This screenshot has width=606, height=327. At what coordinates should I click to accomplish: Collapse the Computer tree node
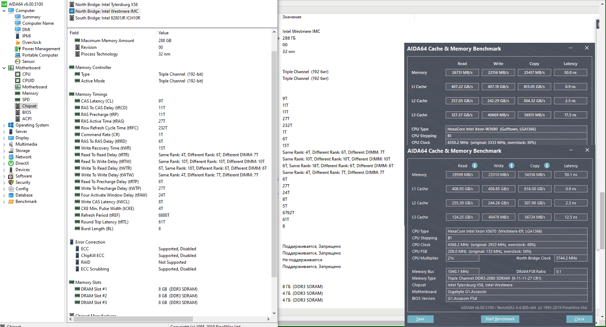click(4, 11)
